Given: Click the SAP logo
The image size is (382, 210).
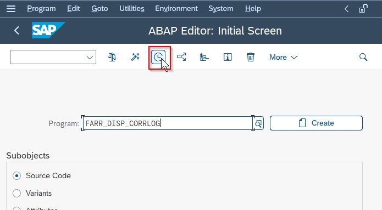Looking at the screenshot, I should pos(48,30).
